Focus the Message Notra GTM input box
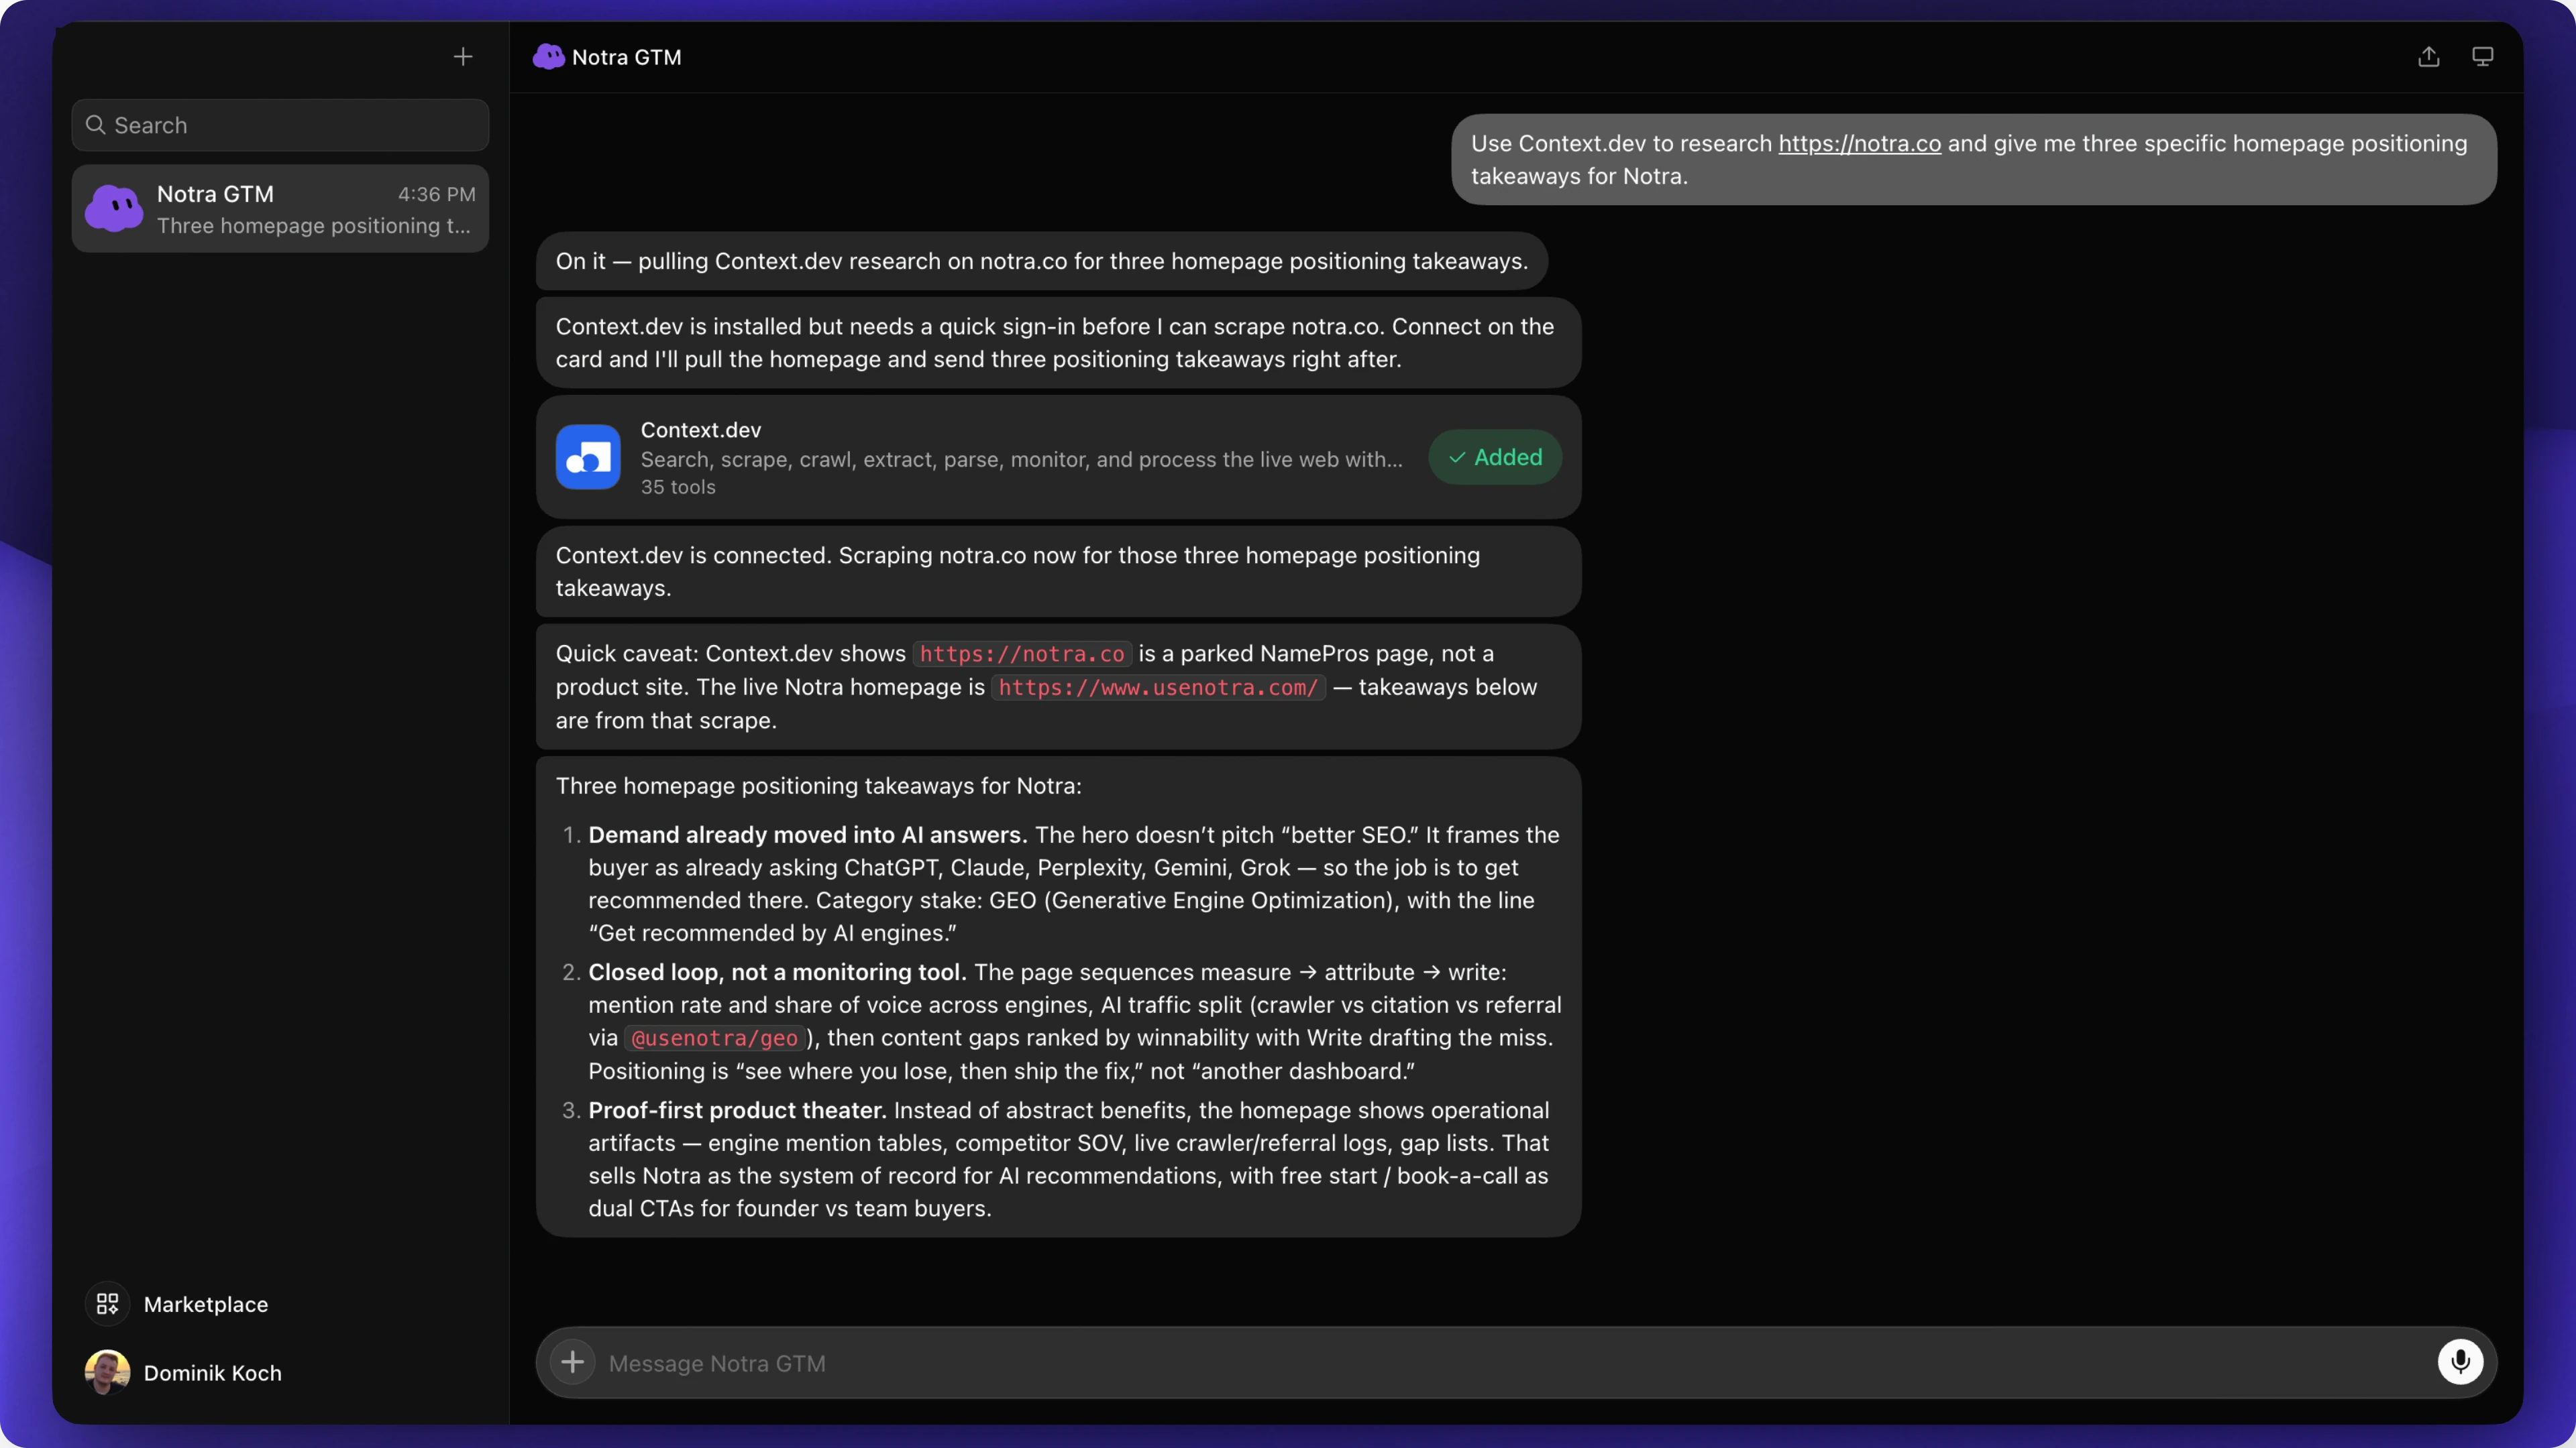This screenshot has width=2576, height=1448. [x=1515, y=1363]
